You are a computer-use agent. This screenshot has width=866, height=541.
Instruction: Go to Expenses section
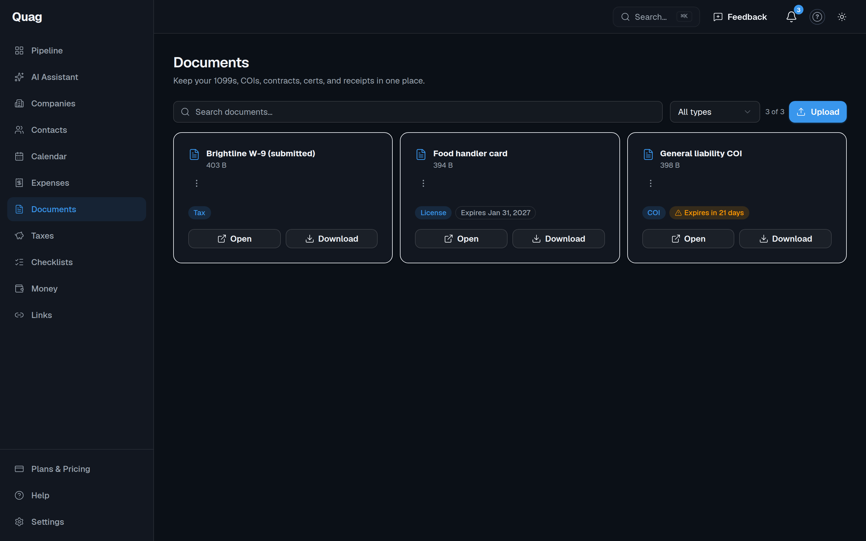pos(77,183)
